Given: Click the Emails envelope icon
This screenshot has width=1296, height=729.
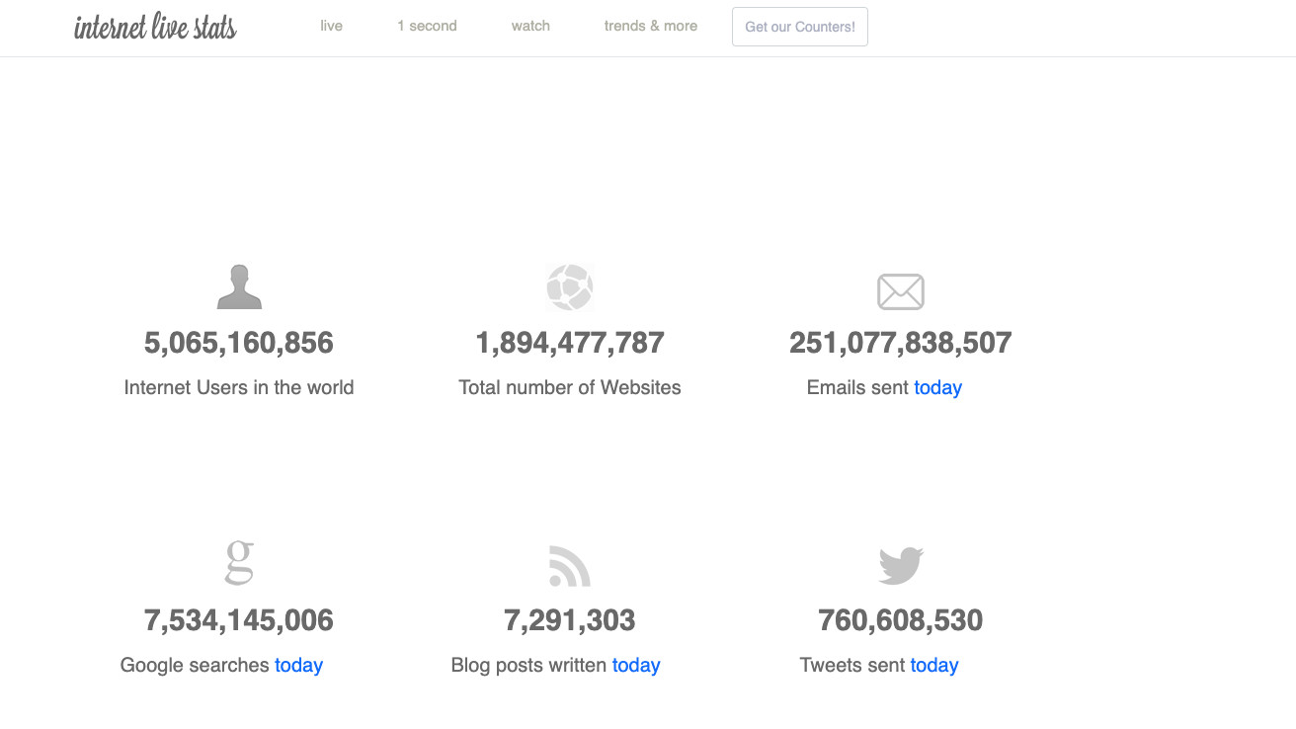Looking at the screenshot, I should tap(901, 291).
